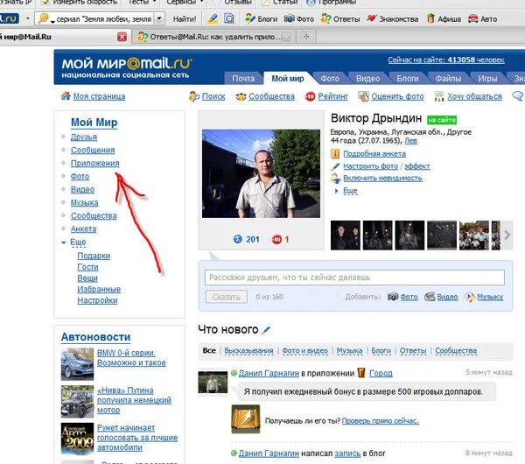Click the highlighter pencil toolbar icon

tap(213, 18)
